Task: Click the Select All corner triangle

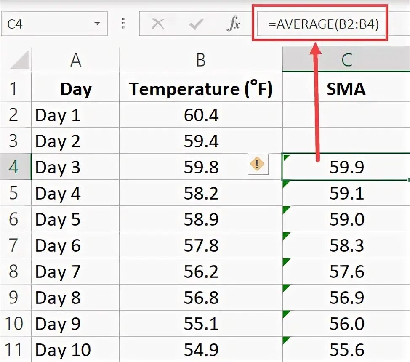Action: (19, 61)
